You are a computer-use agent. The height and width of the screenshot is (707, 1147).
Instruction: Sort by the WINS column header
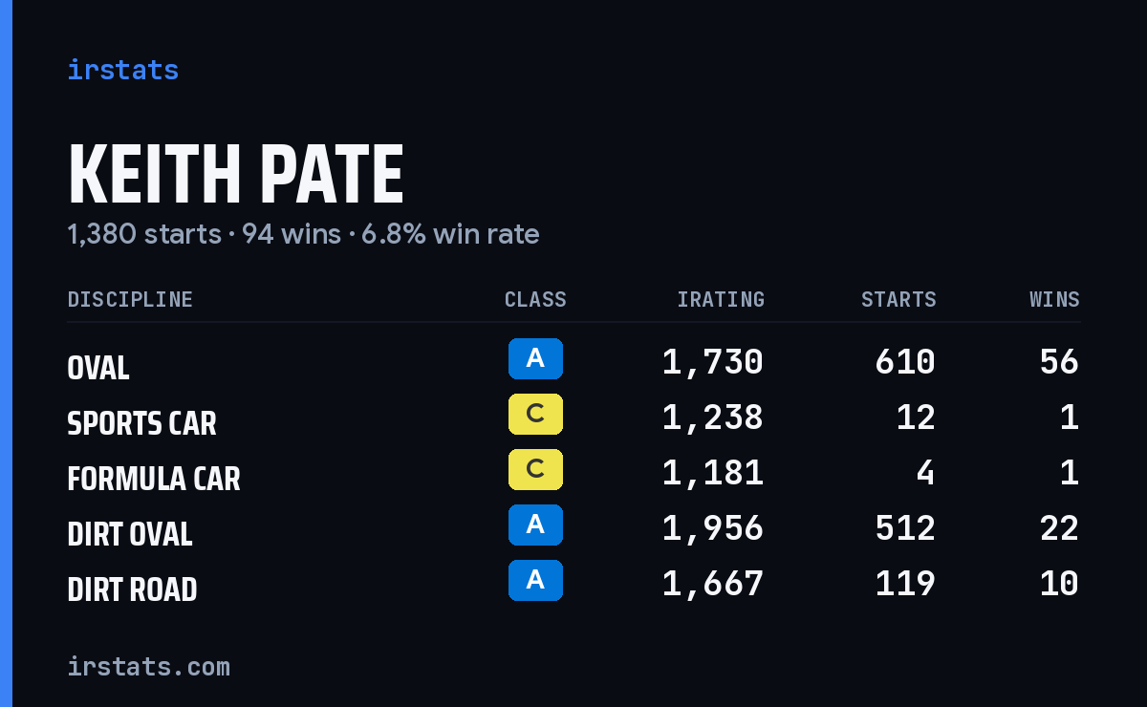[x=1054, y=299]
